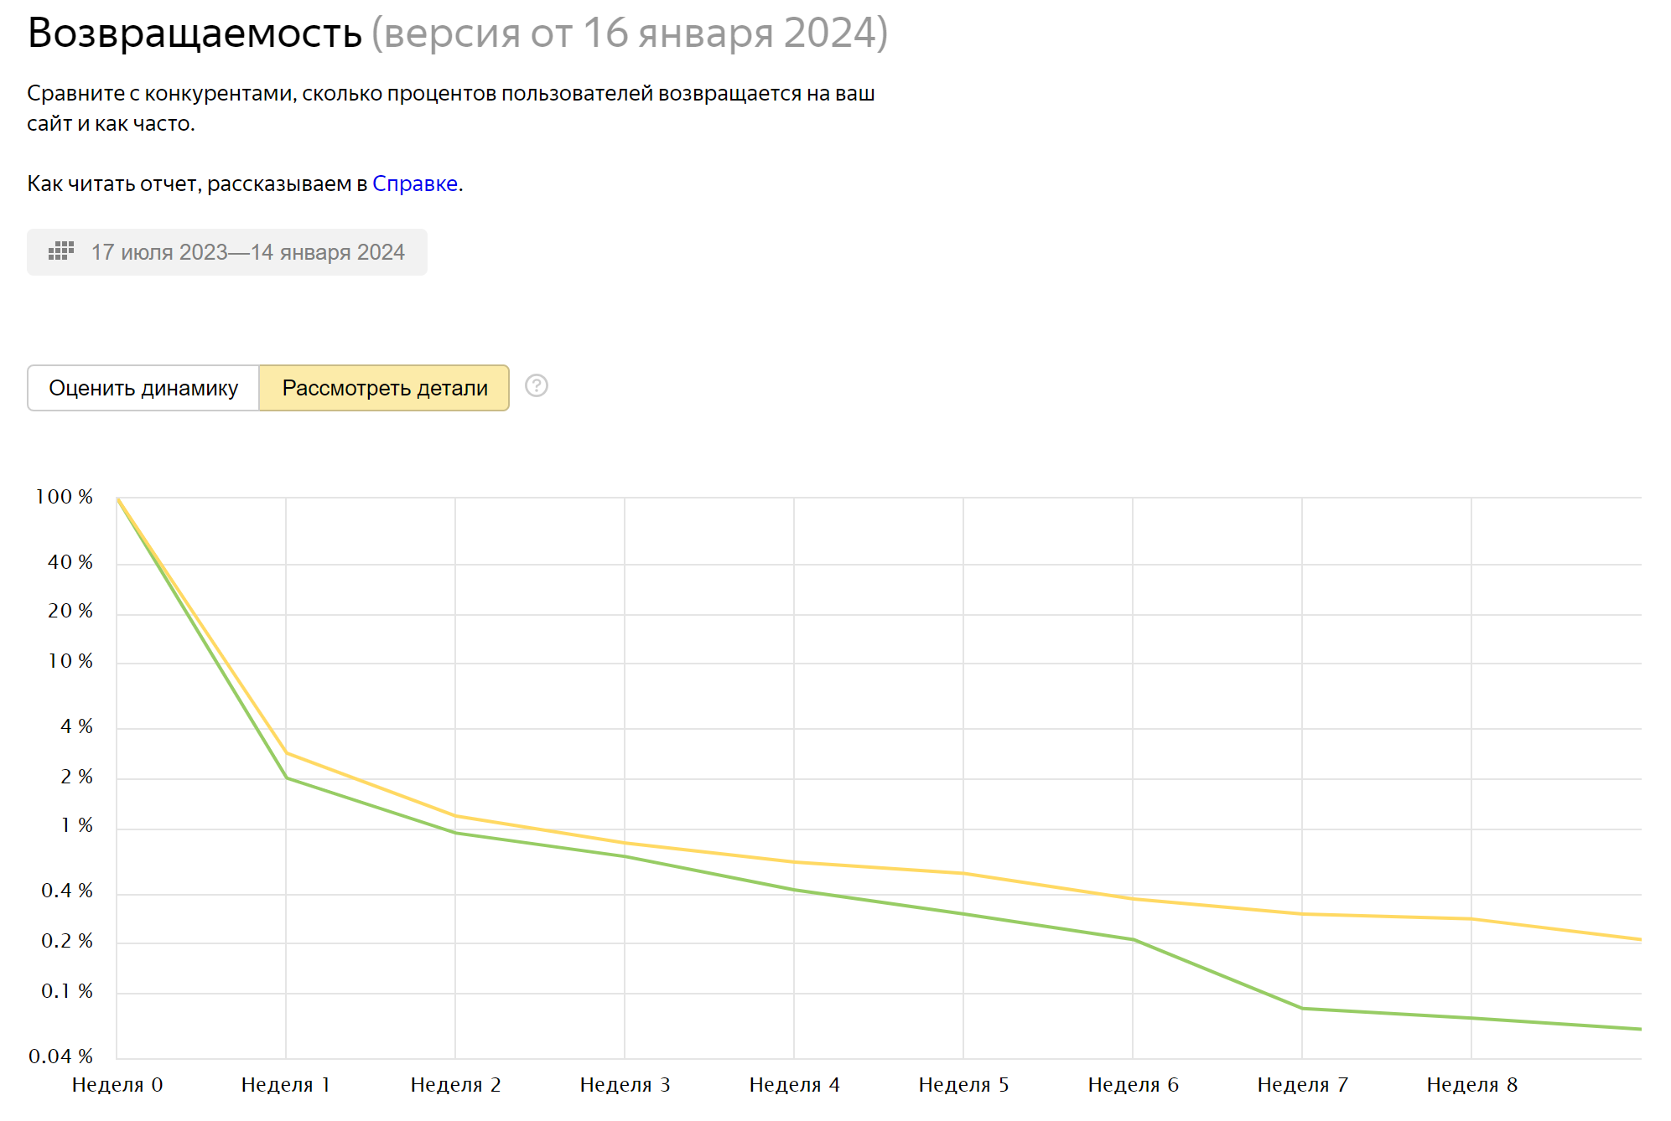Click green line point at Неделя 2
Image resolution: width=1671 pixels, height=1121 pixels.
click(455, 832)
